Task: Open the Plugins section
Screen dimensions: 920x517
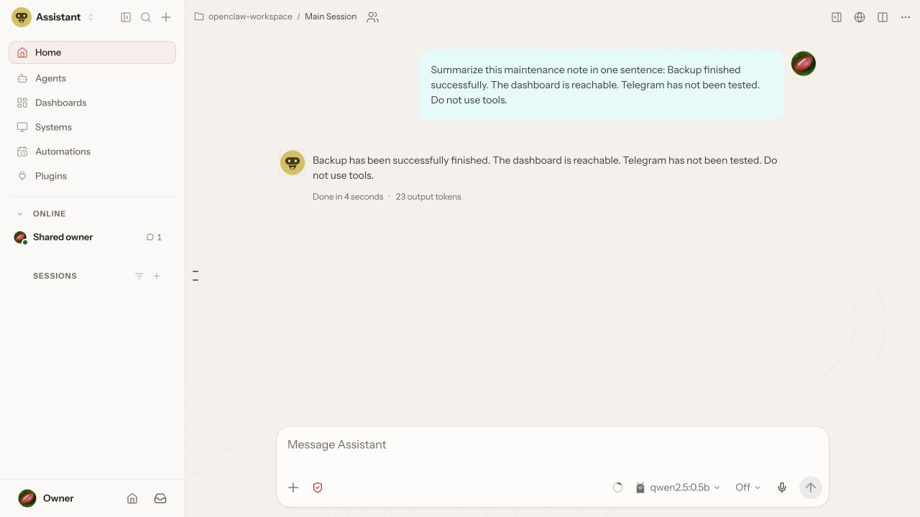Action: 92,176
